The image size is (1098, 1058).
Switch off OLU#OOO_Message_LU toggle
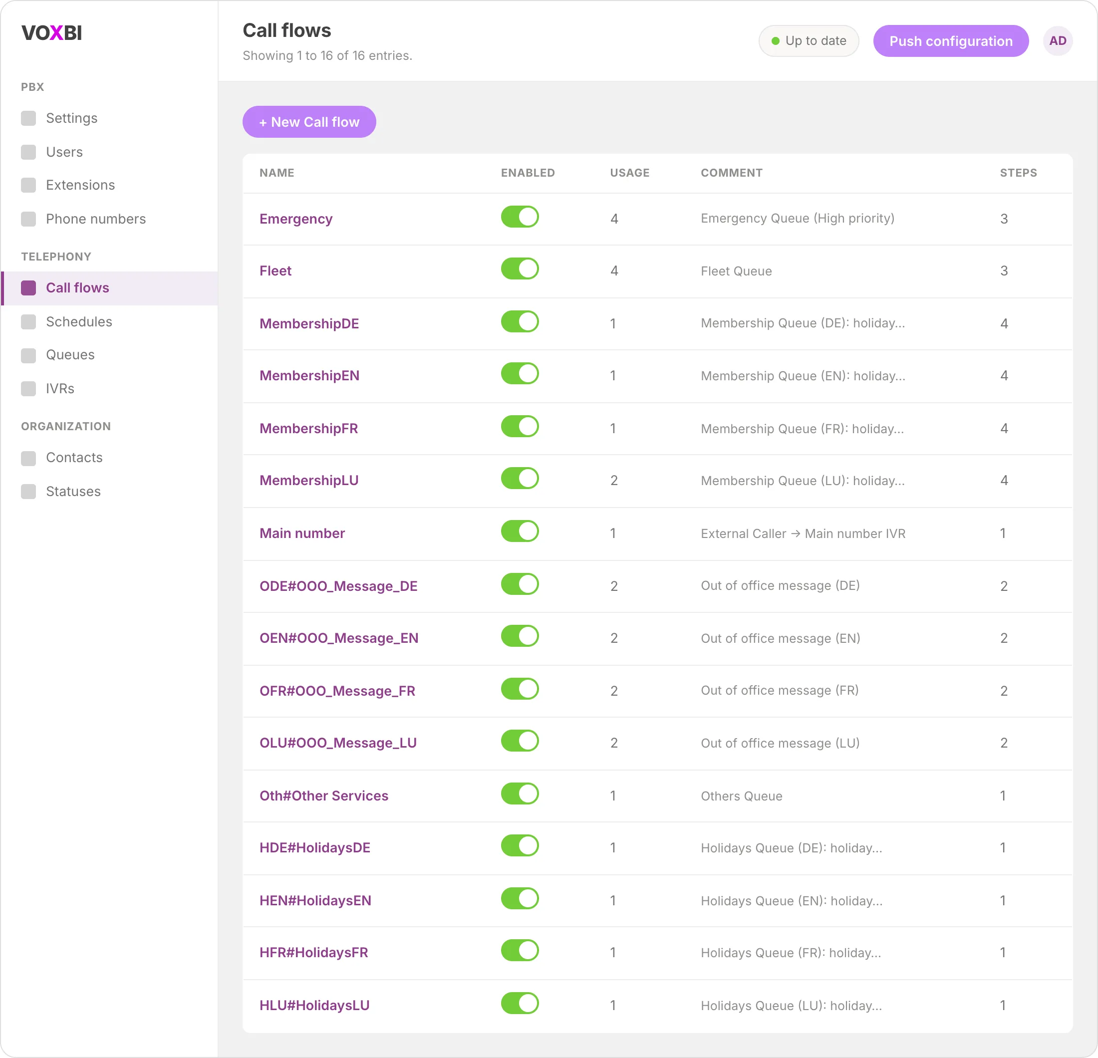click(x=520, y=741)
